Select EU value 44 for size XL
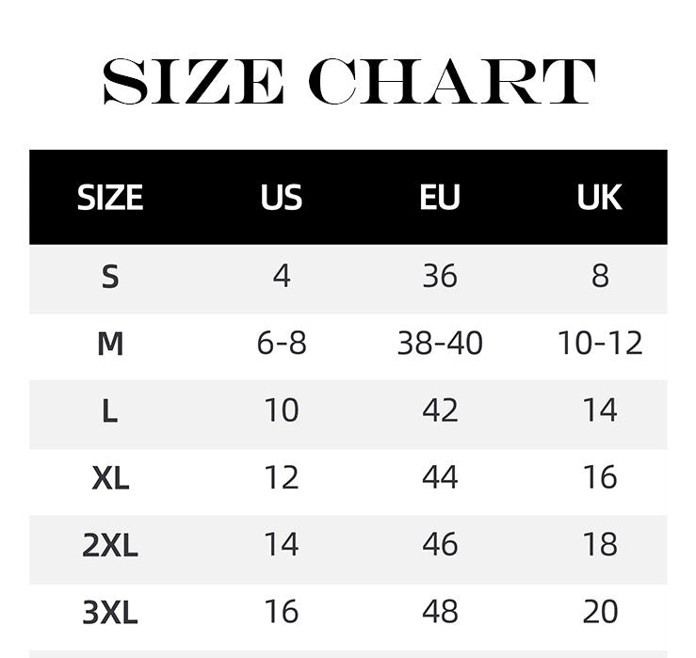Viewport: 696px width, 658px height. click(440, 478)
